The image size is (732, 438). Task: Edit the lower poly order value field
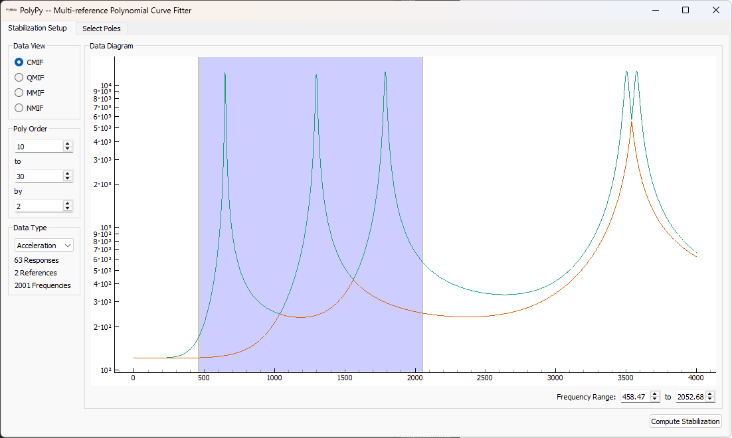[37, 145]
